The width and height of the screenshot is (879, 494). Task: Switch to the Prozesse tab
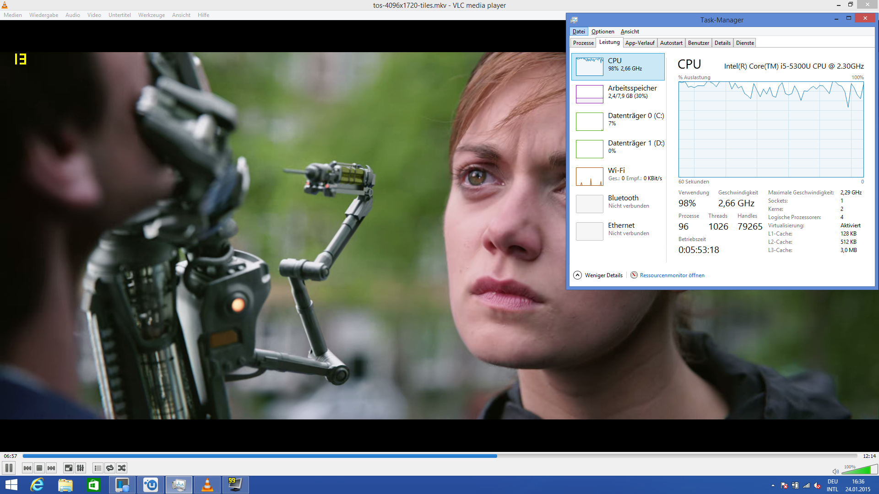pos(583,43)
